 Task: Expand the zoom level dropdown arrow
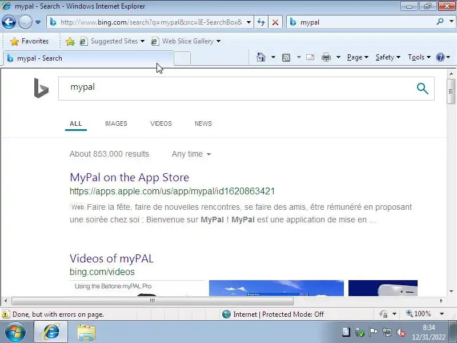[x=442, y=314]
